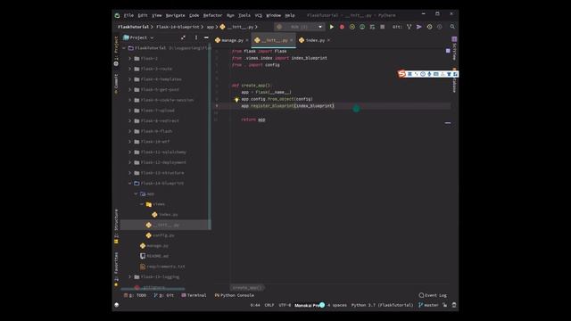Expand the flask-7-upload folder

(130, 111)
